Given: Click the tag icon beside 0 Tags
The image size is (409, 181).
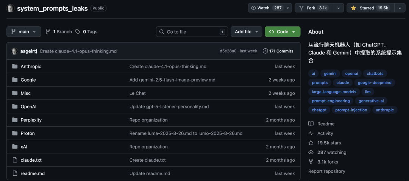Looking at the screenshot, I should click(78, 32).
